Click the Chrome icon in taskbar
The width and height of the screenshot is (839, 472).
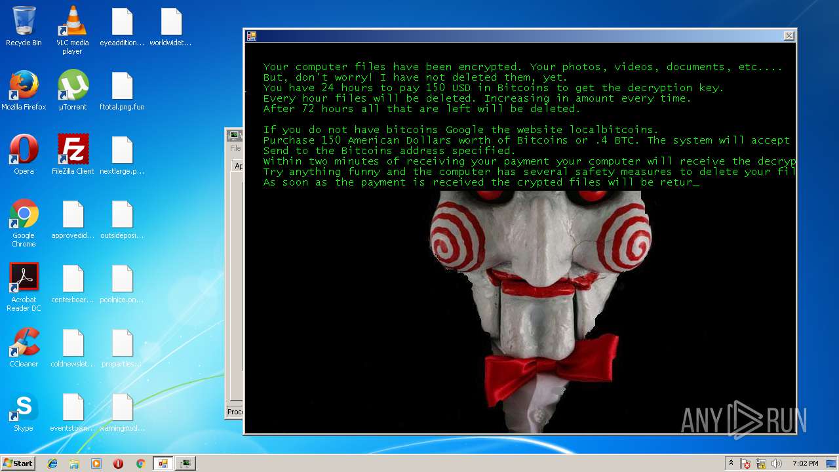[x=140, y=463]
